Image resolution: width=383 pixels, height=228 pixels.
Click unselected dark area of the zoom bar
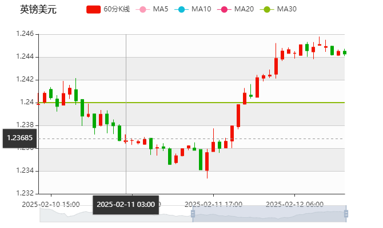[x=114, y=215]
